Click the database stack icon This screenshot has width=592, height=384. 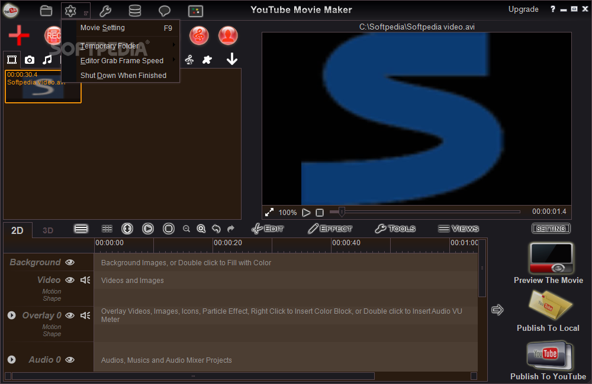point(135,11)
